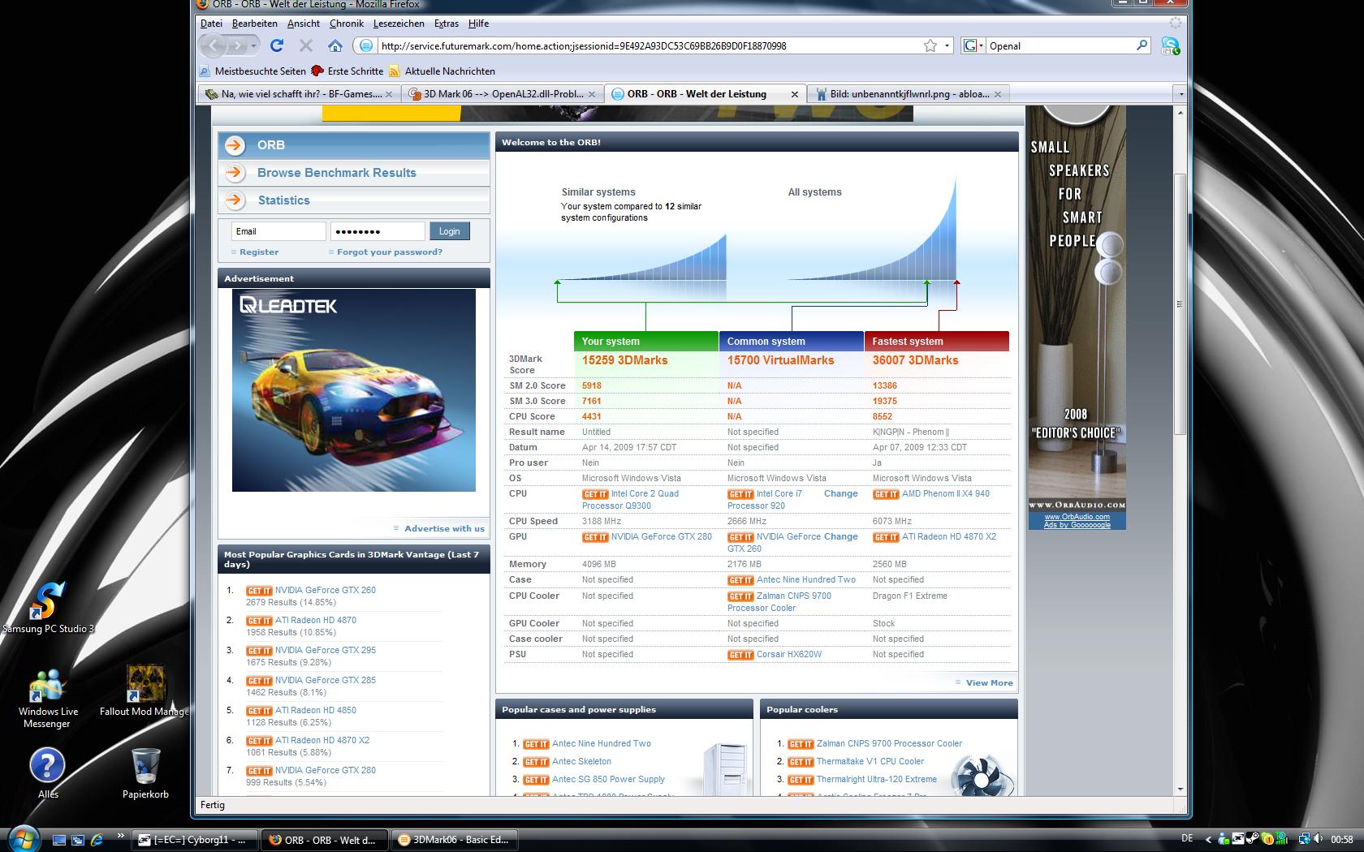Viewport: 1364px width, 852px height.
Task: Click into the password field
Action: 378,231
